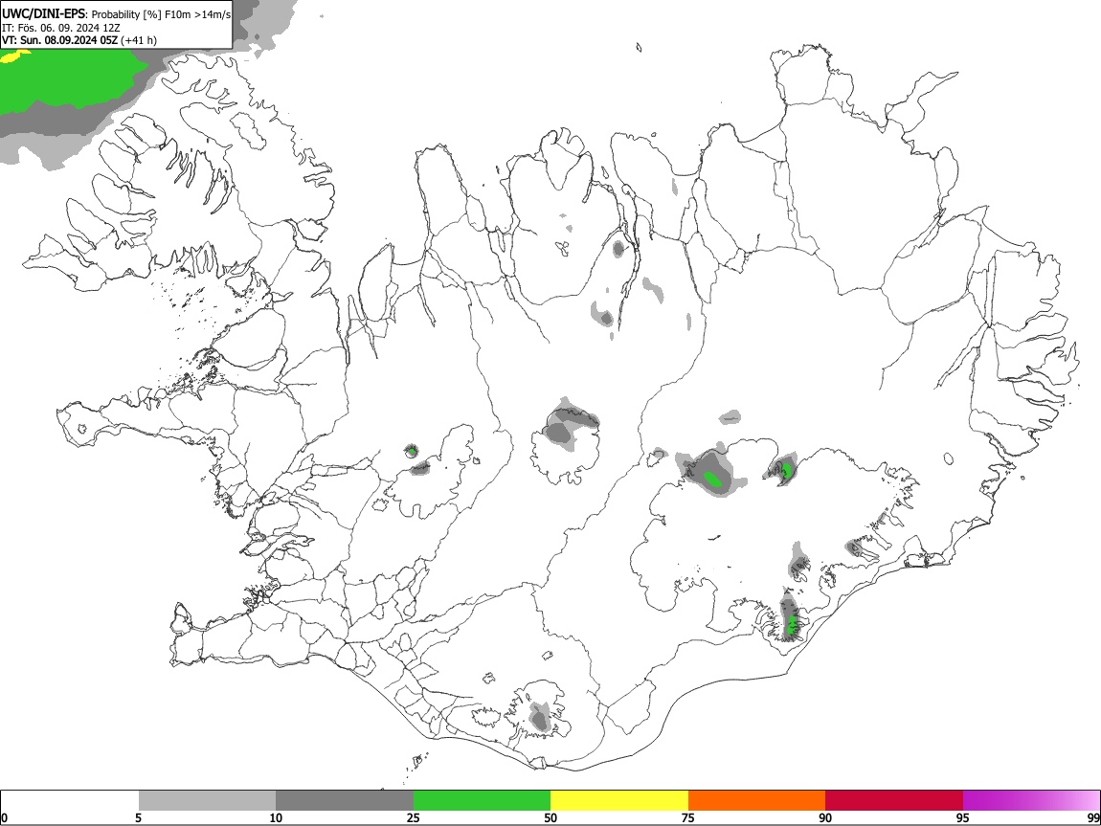Click the legend value '5'
This screenshot has height=826, width=1101.
point(138,818)
